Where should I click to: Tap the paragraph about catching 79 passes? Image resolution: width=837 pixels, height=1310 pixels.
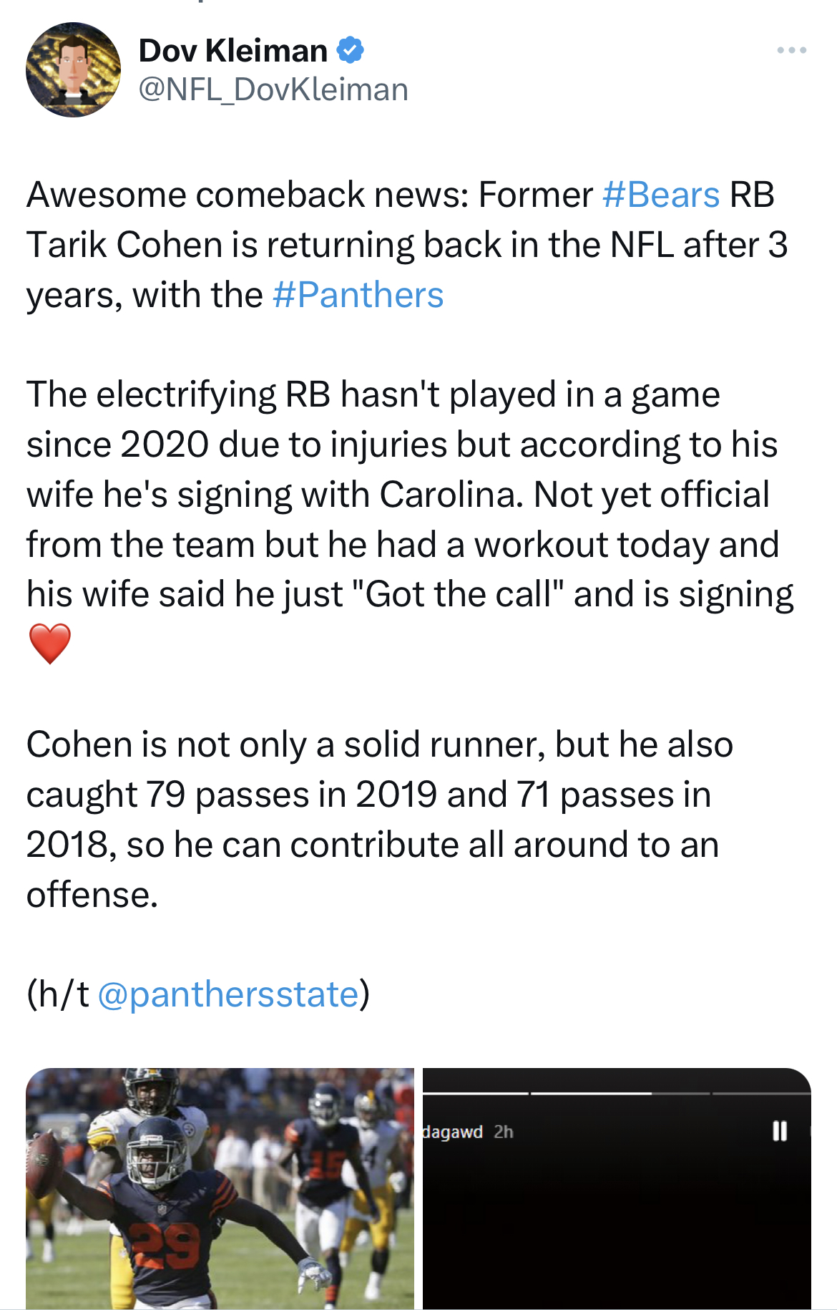pyautogui.click(x=380, y=820)
